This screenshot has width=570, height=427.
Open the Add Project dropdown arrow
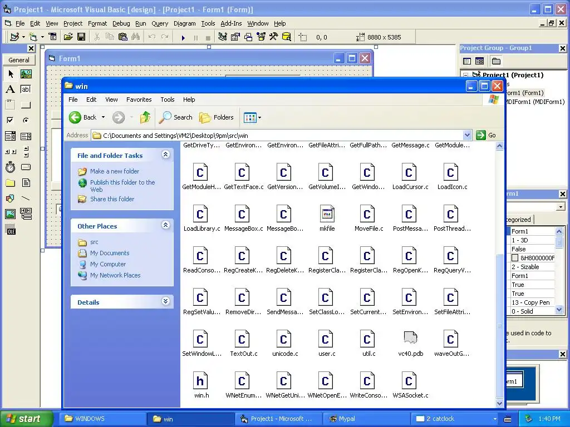tap(23, 37)
